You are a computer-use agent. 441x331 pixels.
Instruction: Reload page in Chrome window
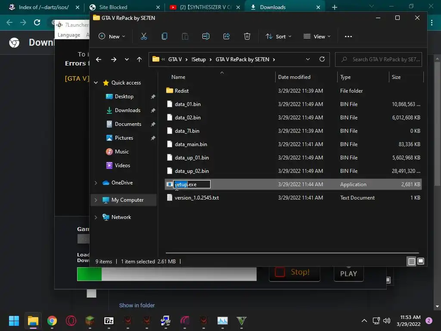click(x=37, y=22)
